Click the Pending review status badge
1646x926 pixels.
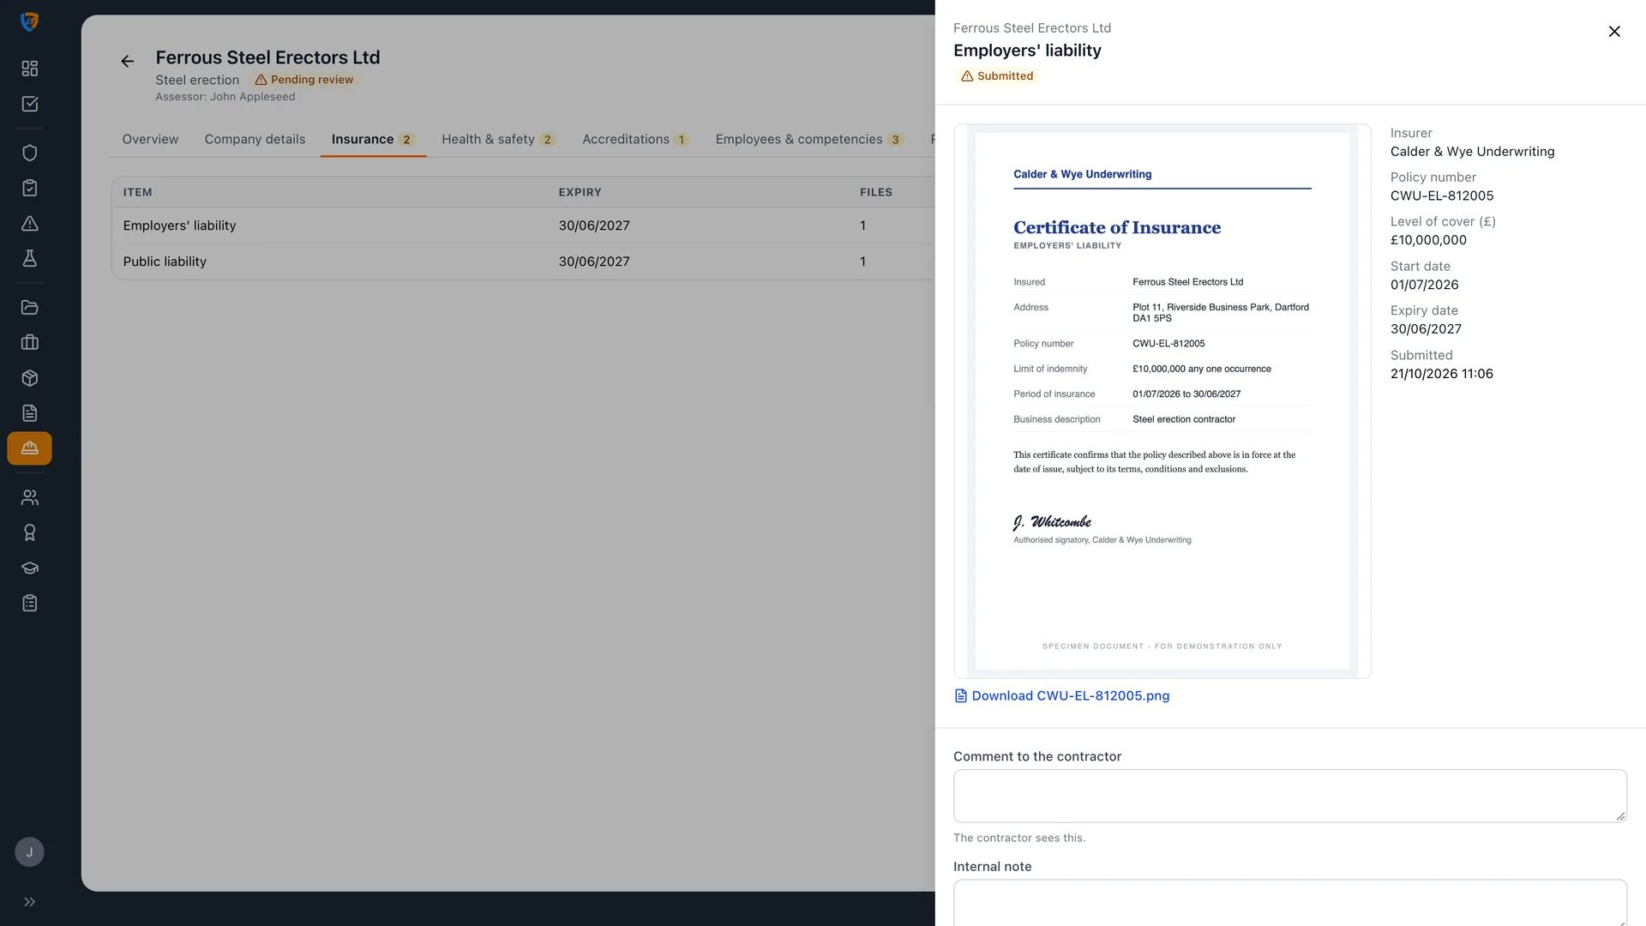coord(304,80)
